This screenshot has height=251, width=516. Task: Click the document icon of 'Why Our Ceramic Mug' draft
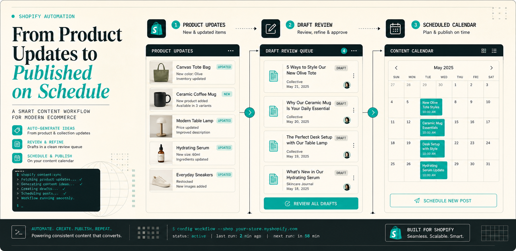[x=273, y=111]
